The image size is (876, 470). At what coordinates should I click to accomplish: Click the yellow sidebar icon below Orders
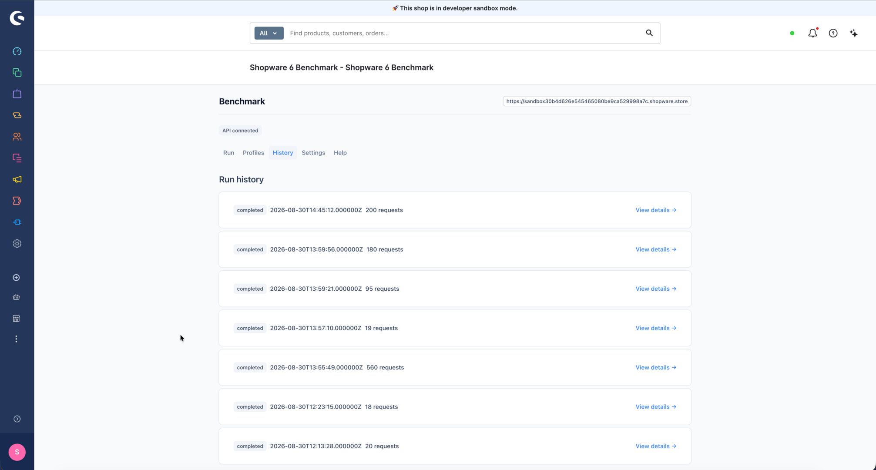[17, 115]
